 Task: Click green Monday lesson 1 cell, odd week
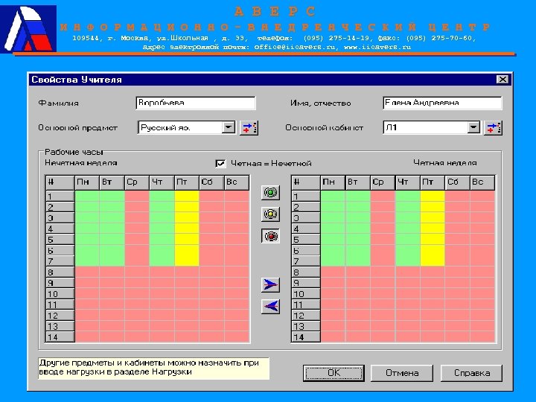point(87,197)
